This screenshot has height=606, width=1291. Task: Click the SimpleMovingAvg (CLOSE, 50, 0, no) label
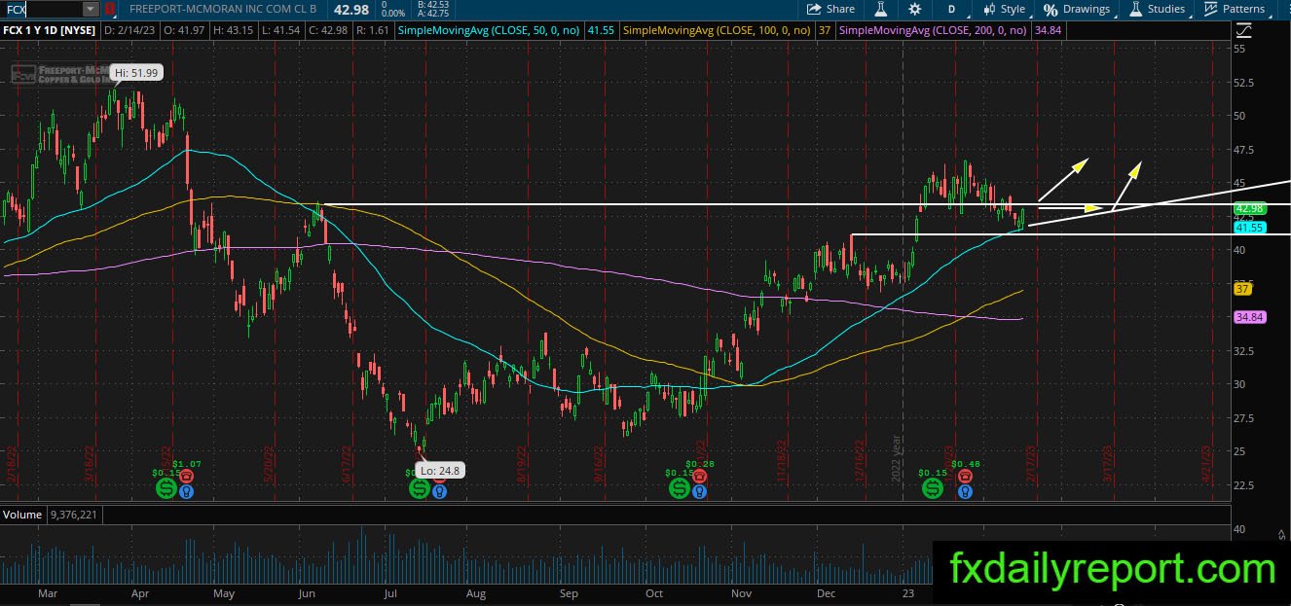pos(488,31)
